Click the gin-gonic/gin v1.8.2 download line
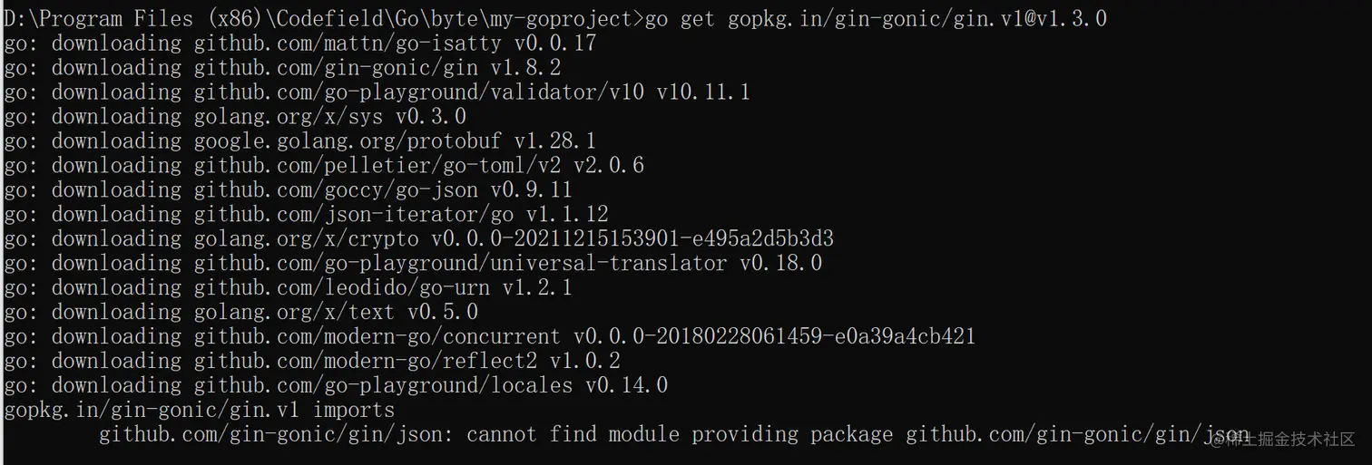 click(282, 67)
